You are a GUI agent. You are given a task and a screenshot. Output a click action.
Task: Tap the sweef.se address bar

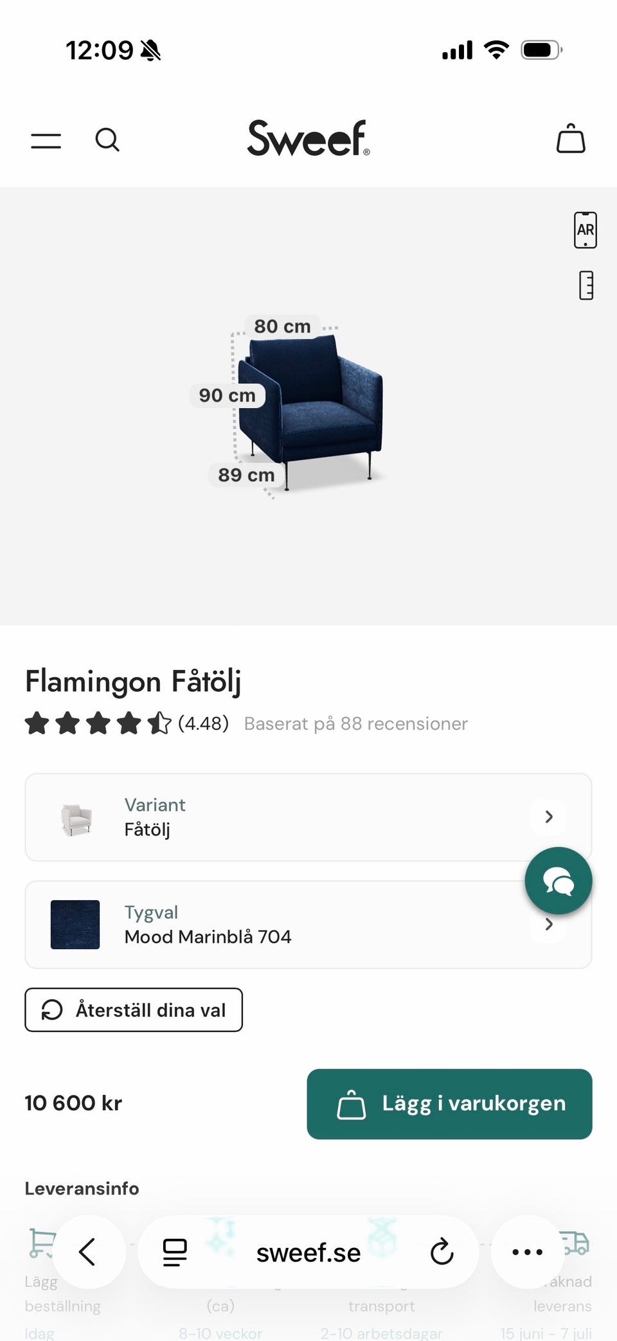(308, 1252)
